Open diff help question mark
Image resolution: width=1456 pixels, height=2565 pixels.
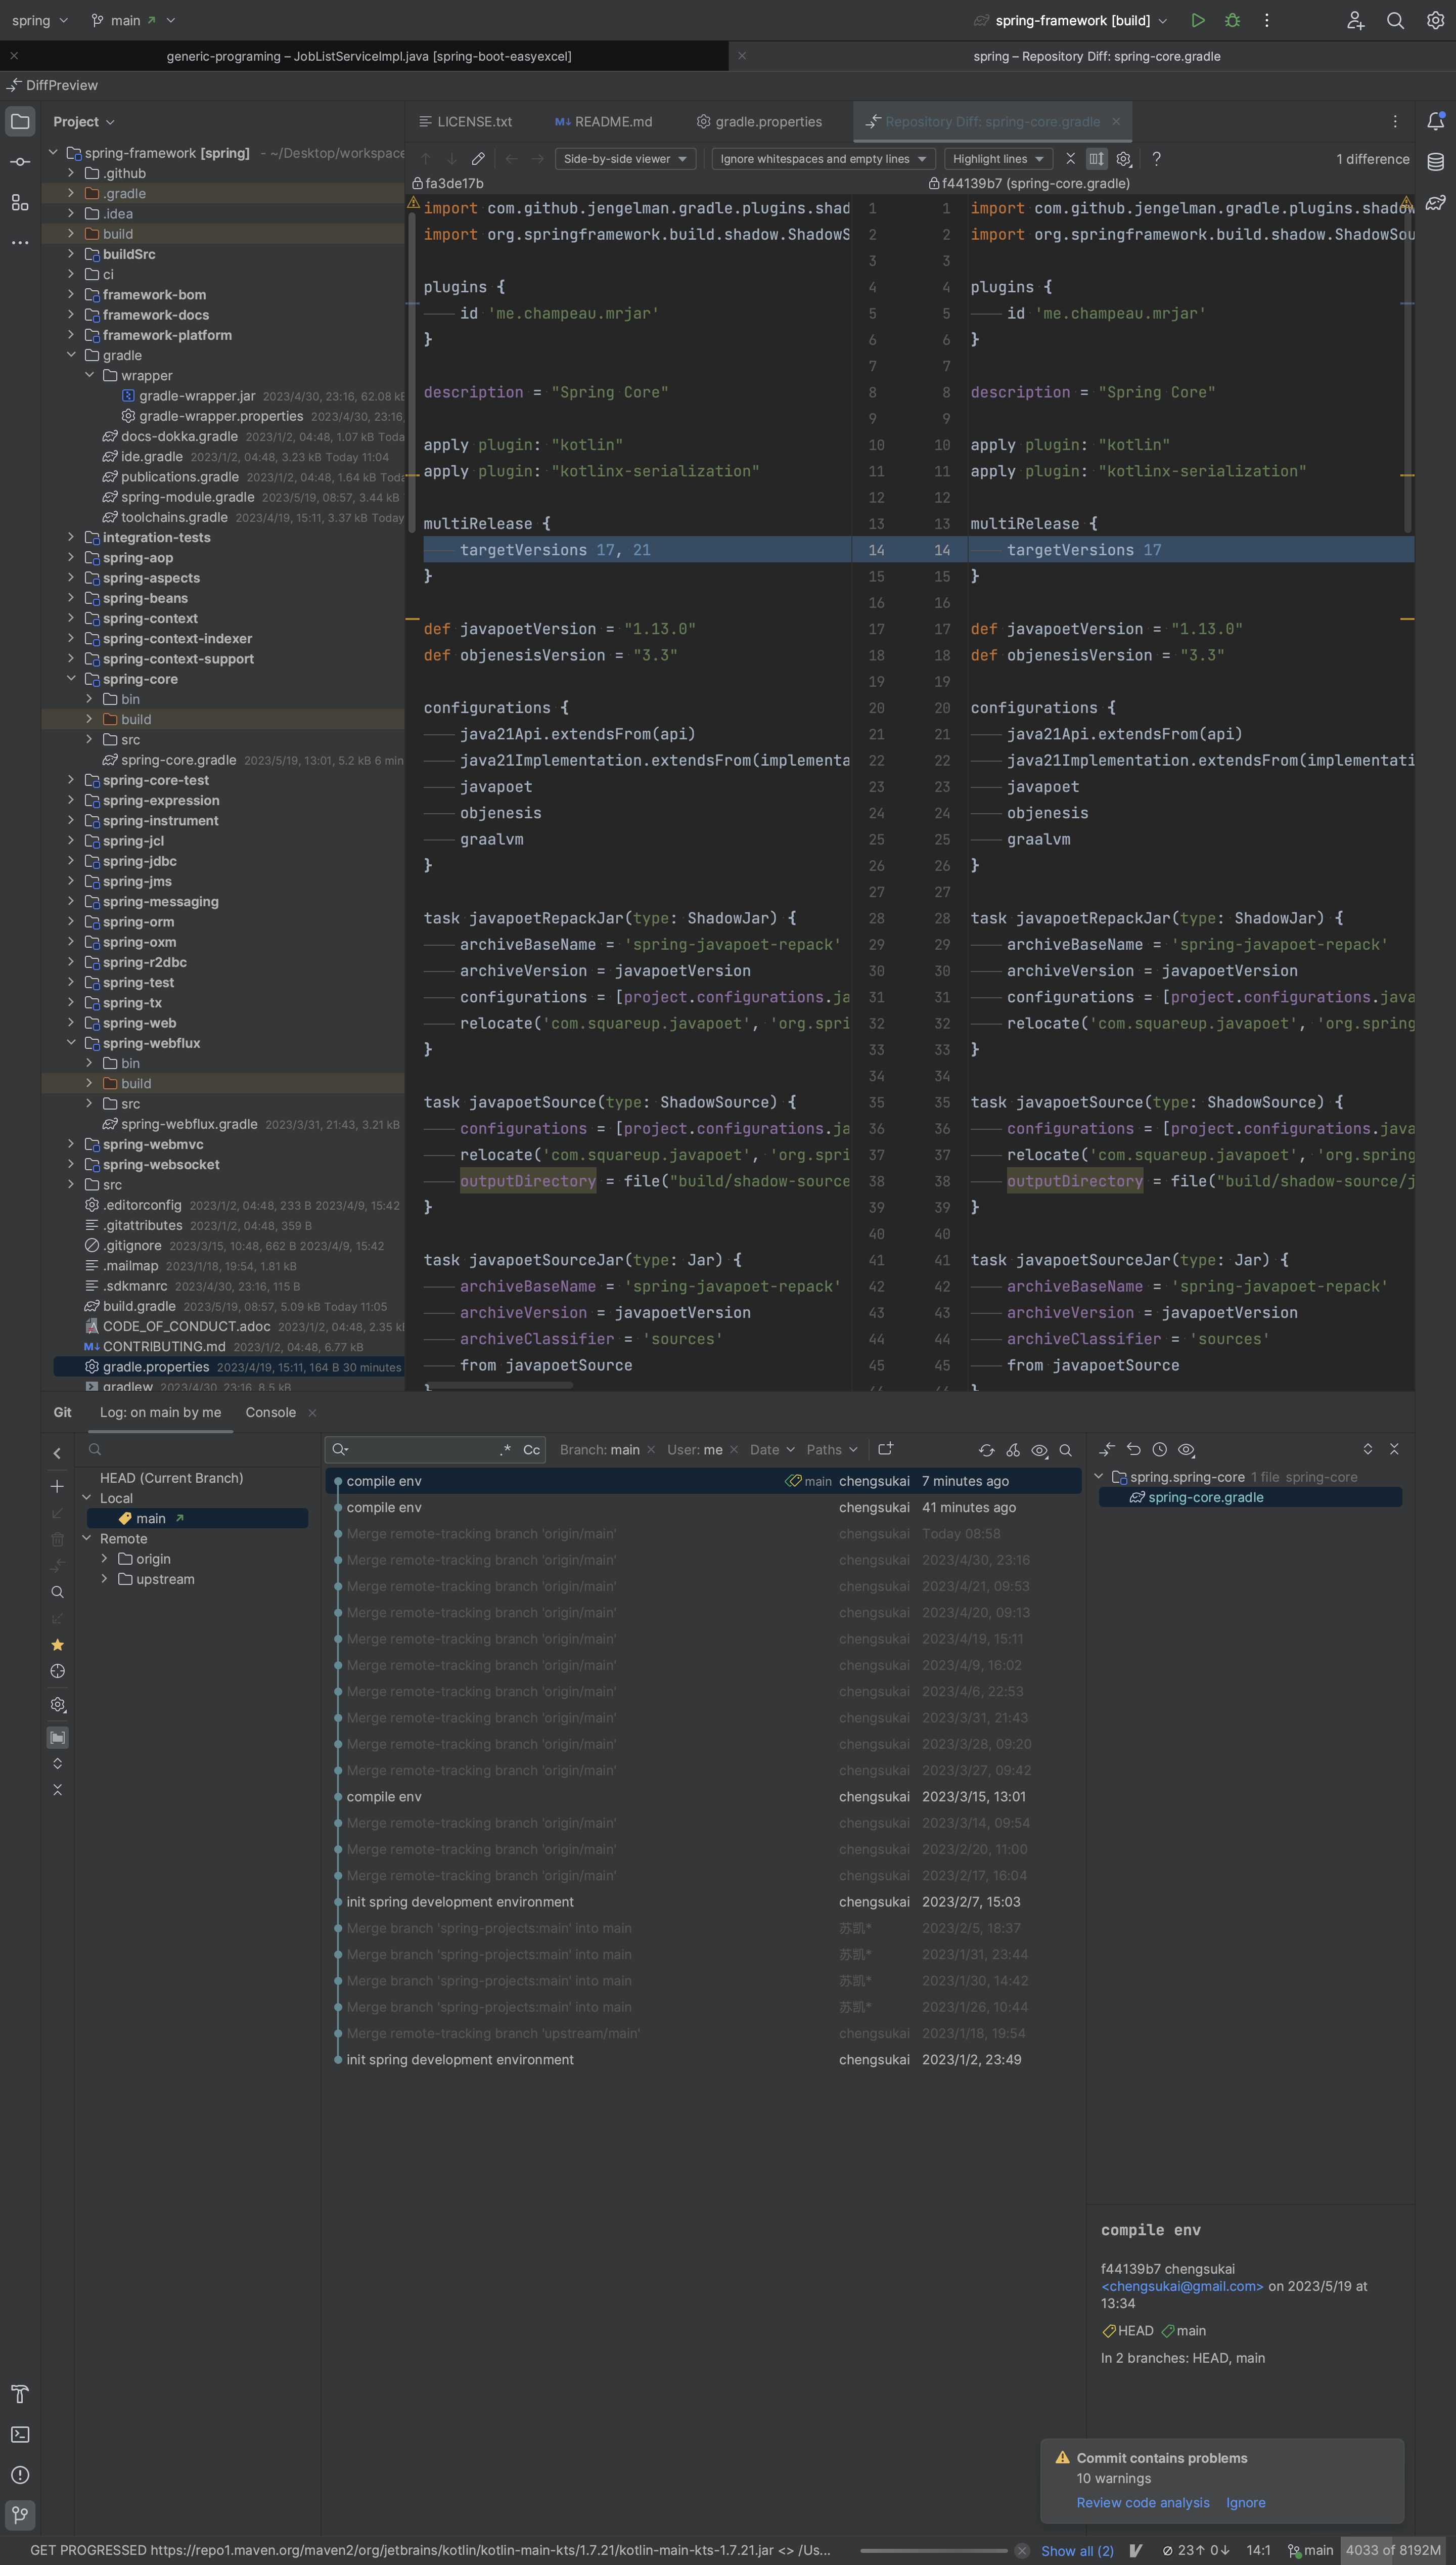click(1156, 159)
